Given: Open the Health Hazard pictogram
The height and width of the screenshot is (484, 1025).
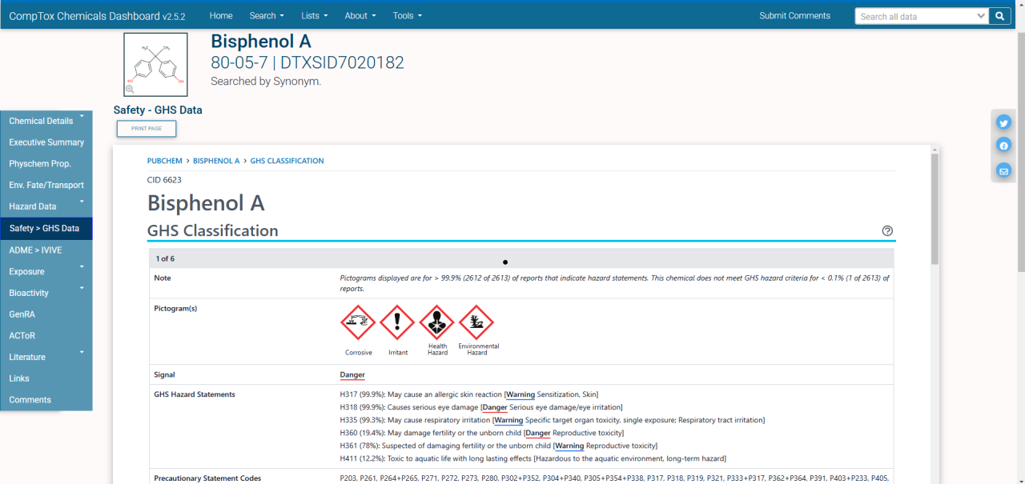Looking at the screenshot, I should pyautogui.click(x=437, y=323).
